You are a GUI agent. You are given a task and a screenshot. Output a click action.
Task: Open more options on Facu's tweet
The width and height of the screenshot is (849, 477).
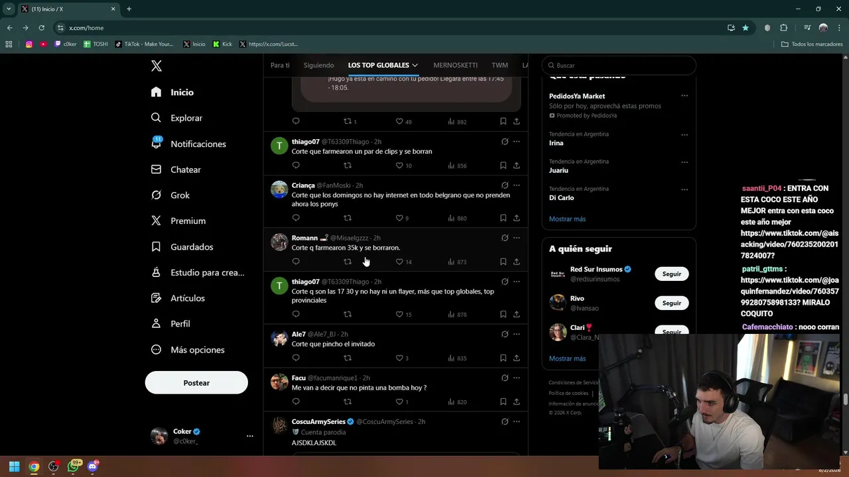pos(517,378)
